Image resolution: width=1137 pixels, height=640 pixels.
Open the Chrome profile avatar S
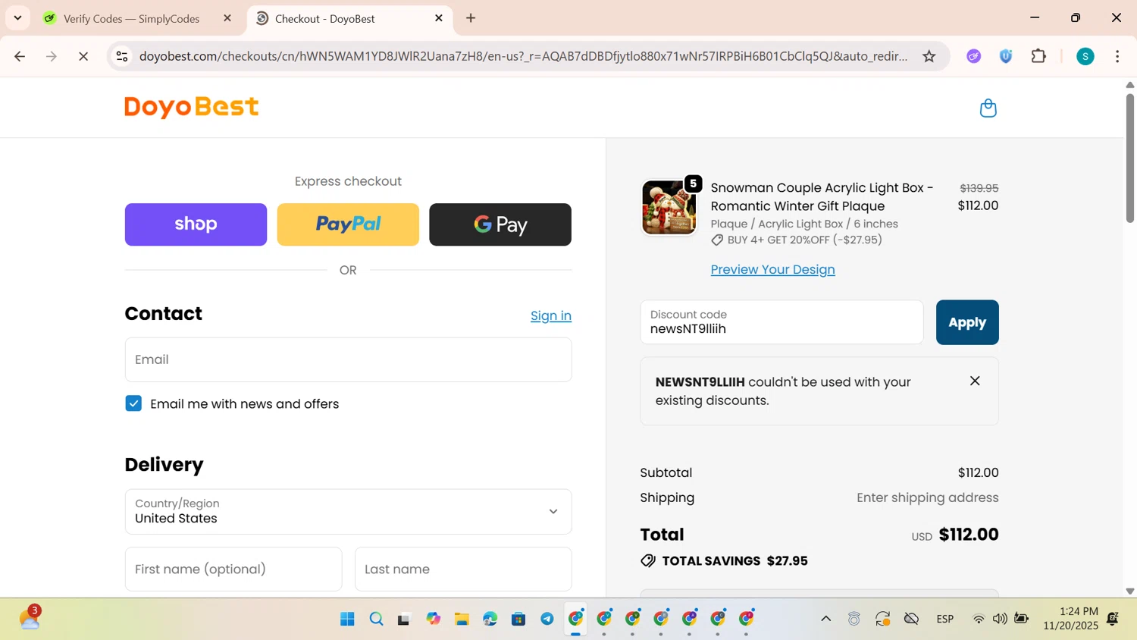click(1085, 56)
